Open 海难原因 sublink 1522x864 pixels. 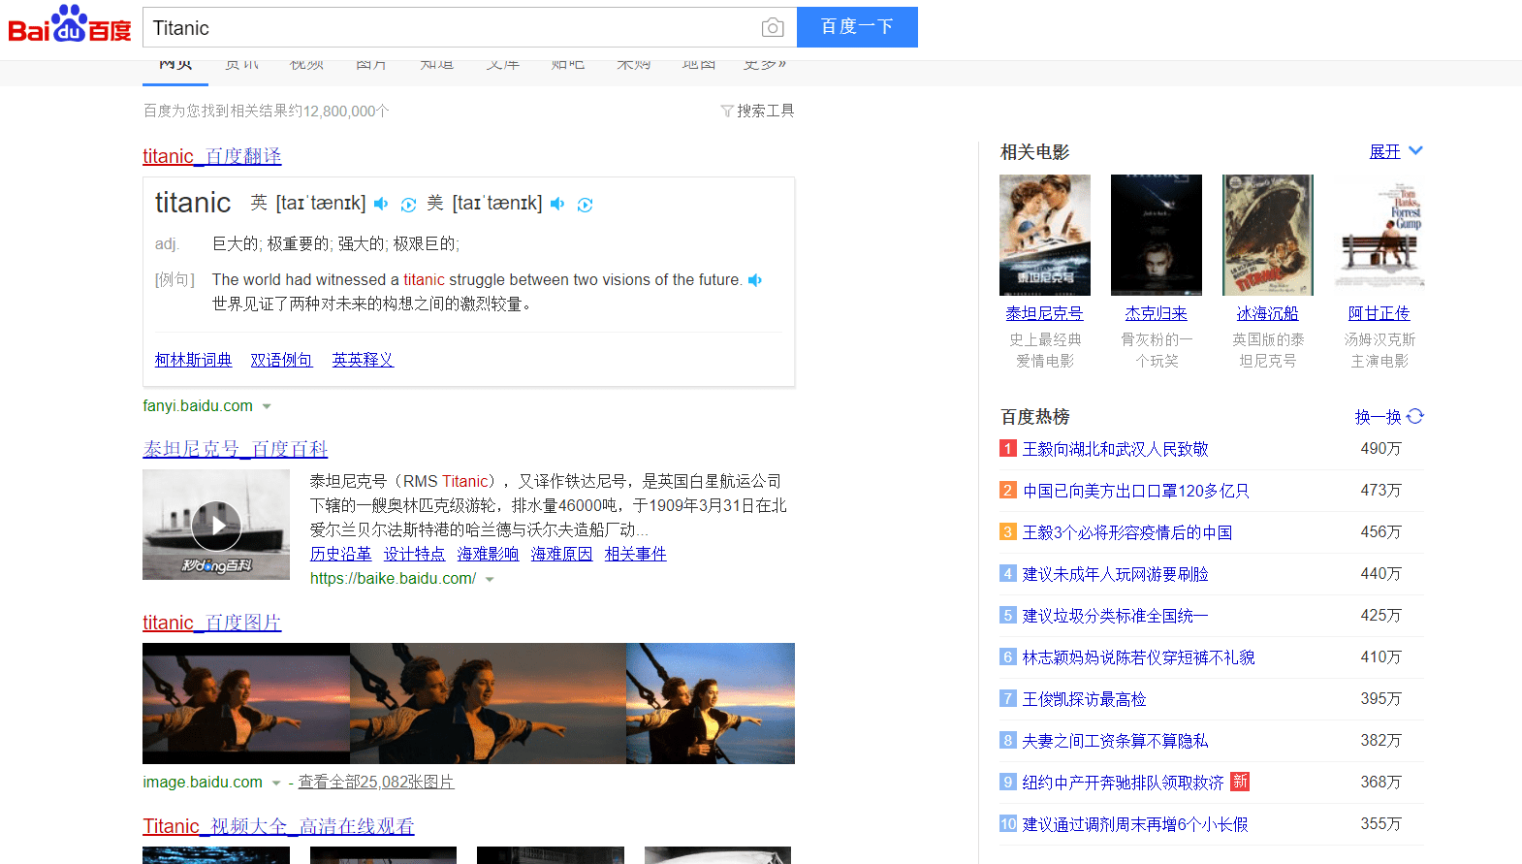(562, 554)
